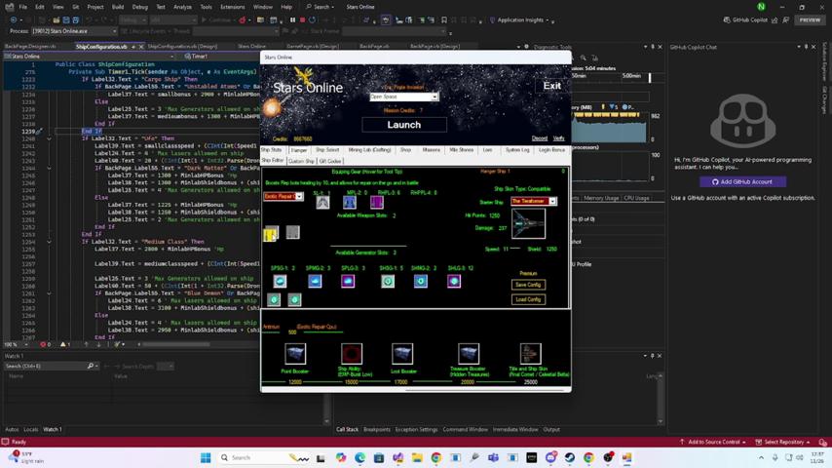The image size is (832, 468).
Task: Switch to the Mining Lab (Crafting) tab
Action: tap(369, 150)
